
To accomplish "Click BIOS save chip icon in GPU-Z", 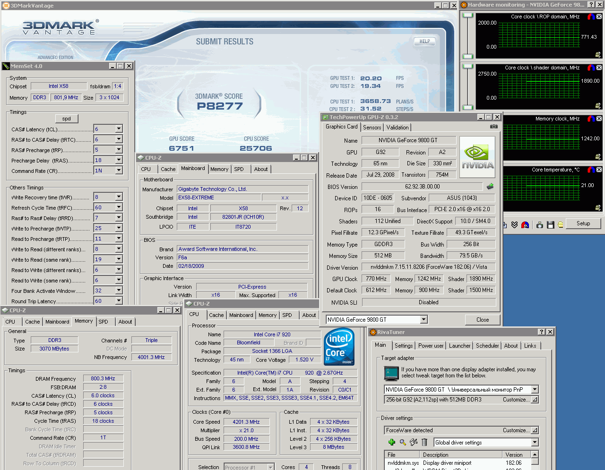I will tap(490, 187).
